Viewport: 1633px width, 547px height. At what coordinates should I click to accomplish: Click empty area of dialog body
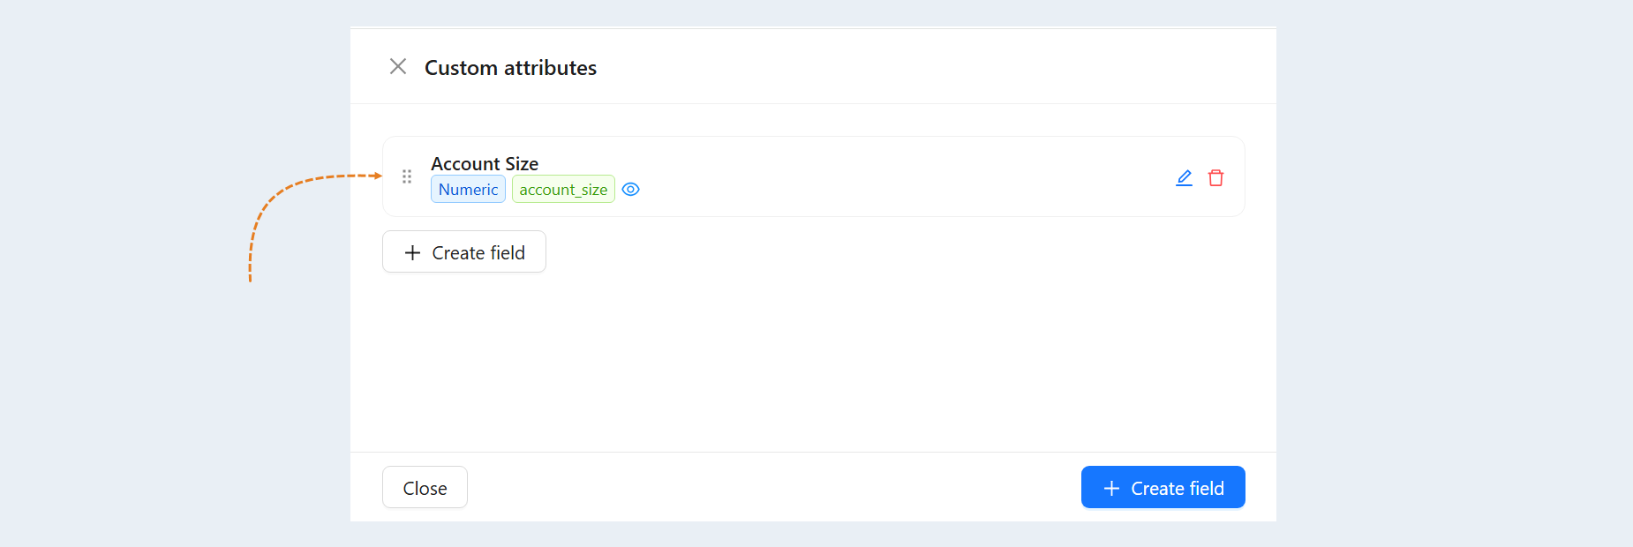(x=812, y=362)
